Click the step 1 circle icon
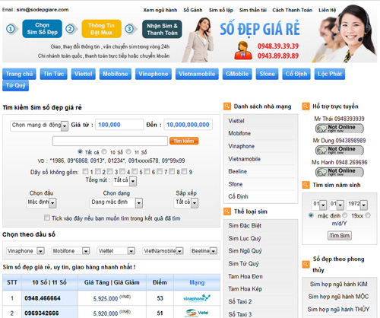This screenshot has height=318, width=380. point(11,29)
